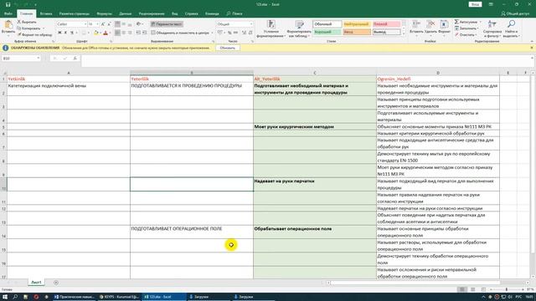The image size is (536, 301).
Task: Click Sort and Filter (Сортировка и фильтр) icon
Action: pyautogui.click(x=492, y=28)
